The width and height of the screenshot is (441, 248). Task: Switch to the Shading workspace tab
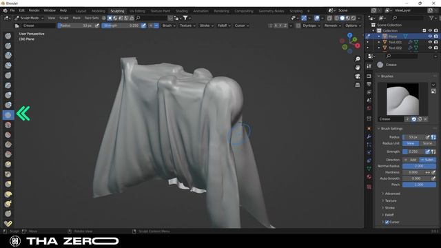[182, 11]
